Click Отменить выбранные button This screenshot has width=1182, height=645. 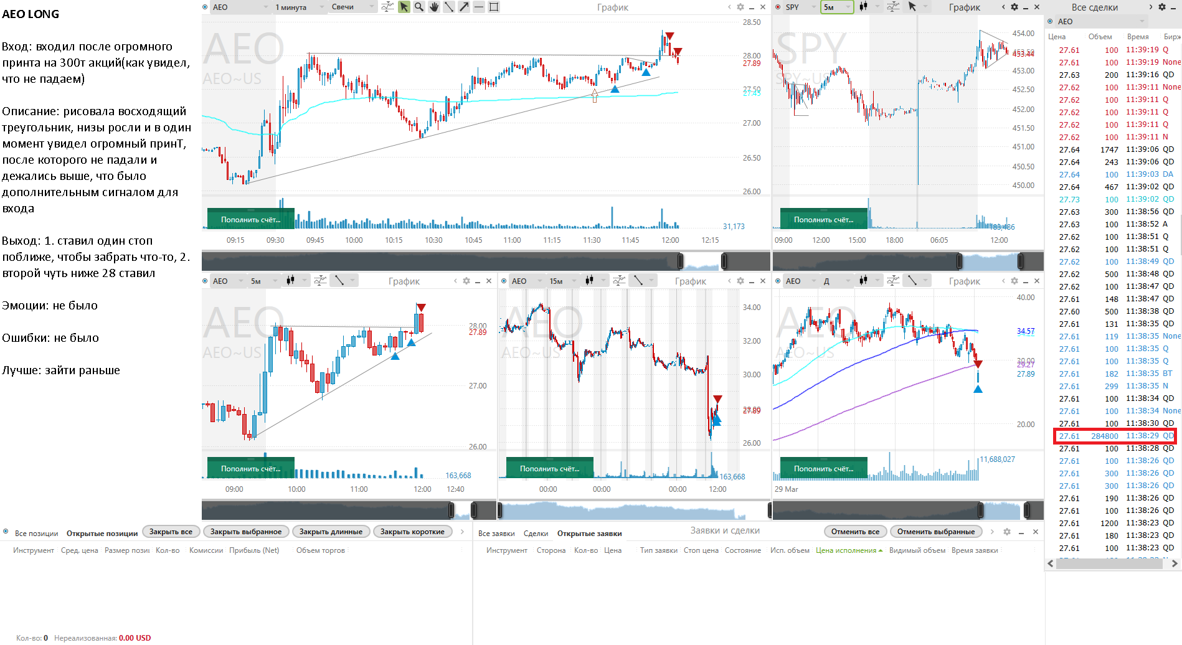tap(936, 532)
